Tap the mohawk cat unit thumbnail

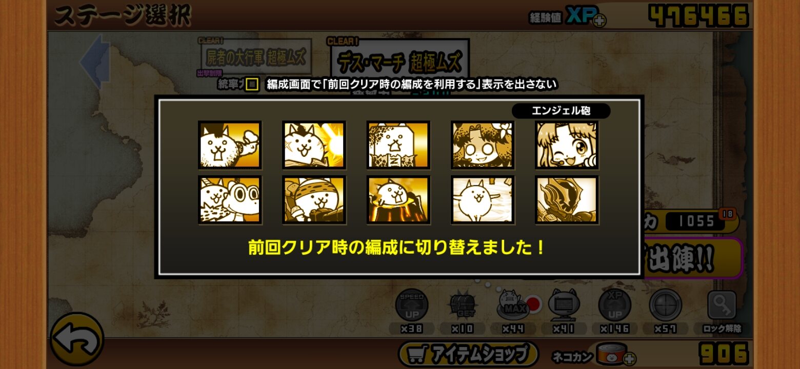click(x=230, y=145)
